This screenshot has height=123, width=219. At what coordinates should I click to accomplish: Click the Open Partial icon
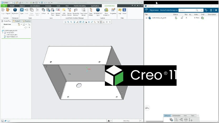[x=91, y=10]
